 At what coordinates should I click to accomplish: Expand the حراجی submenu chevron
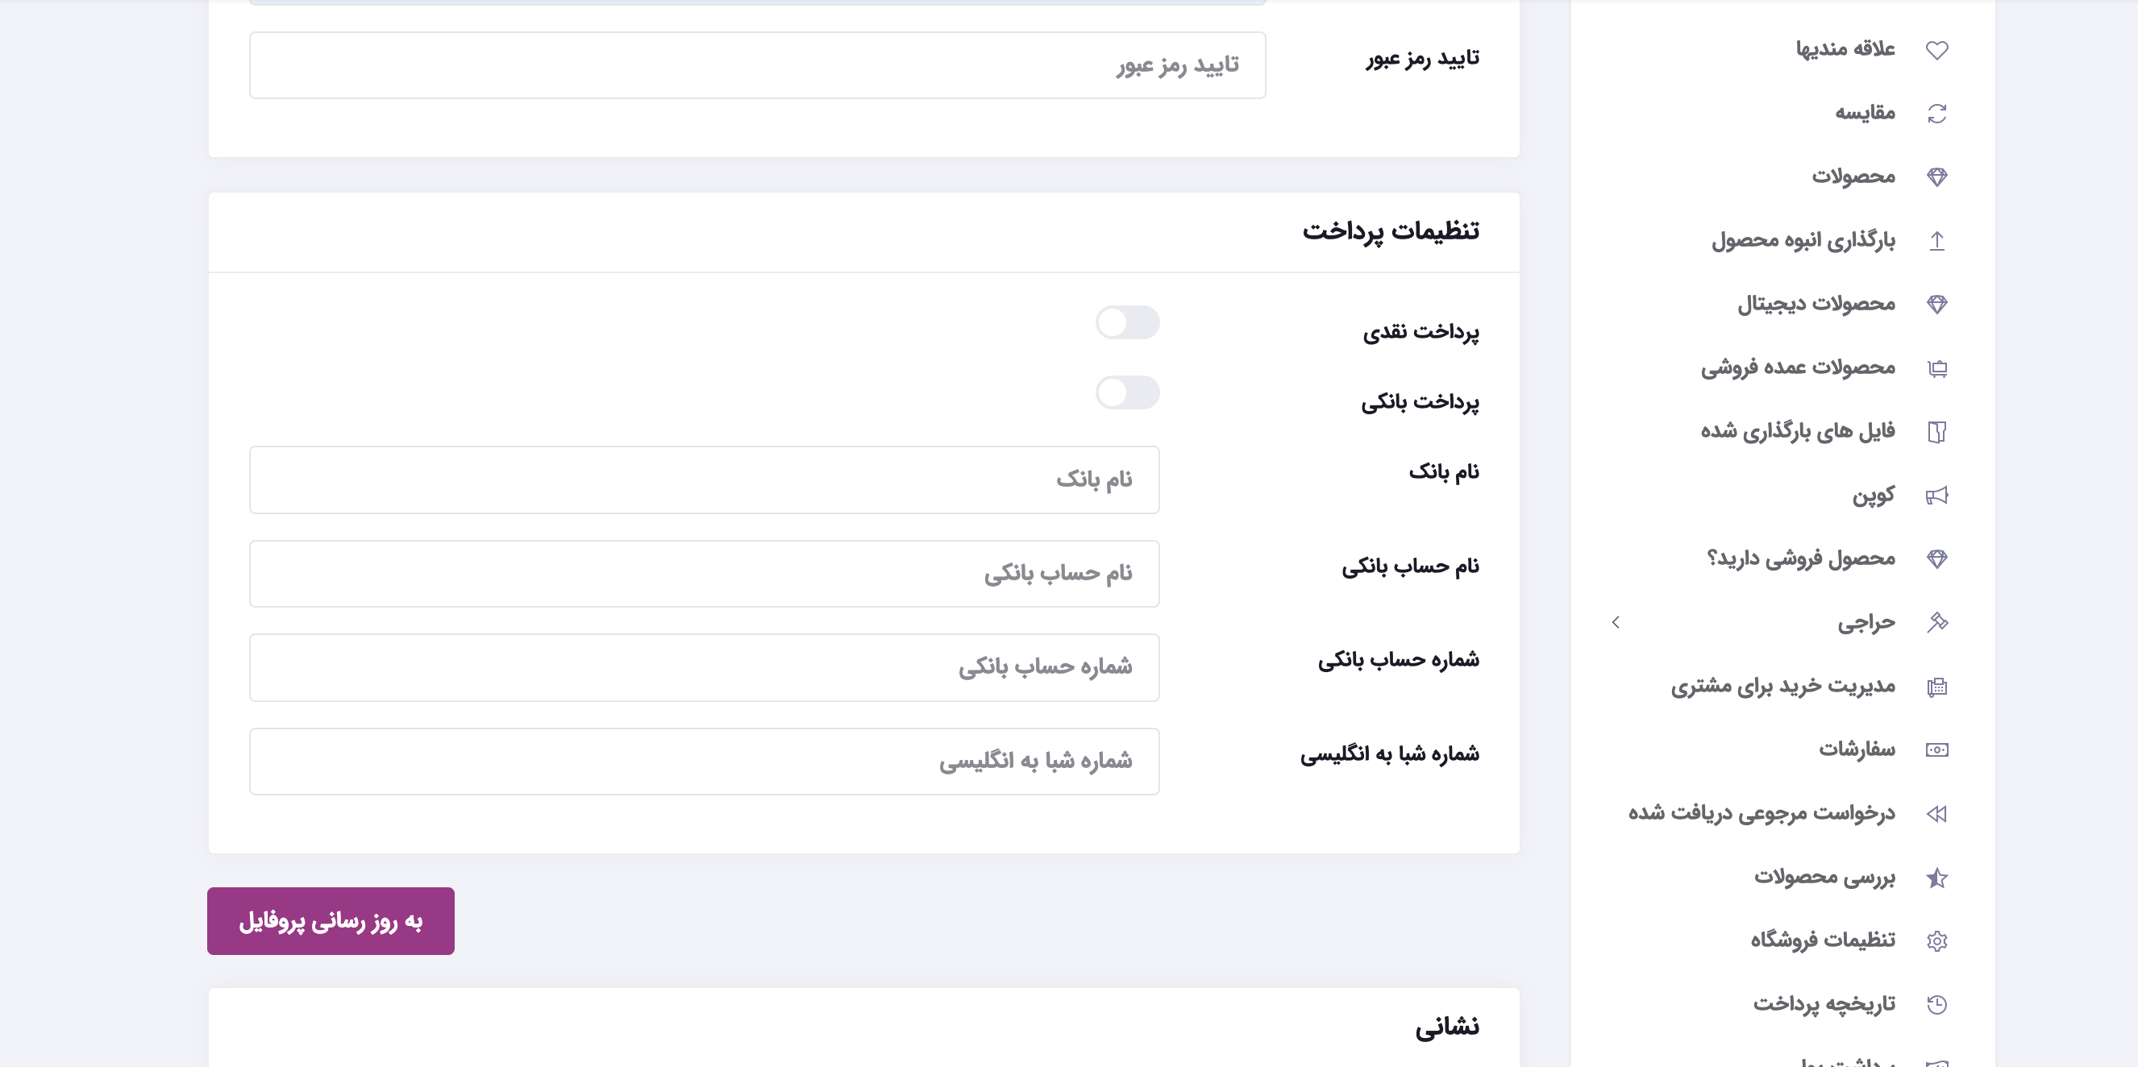[x=1616, y=621]
